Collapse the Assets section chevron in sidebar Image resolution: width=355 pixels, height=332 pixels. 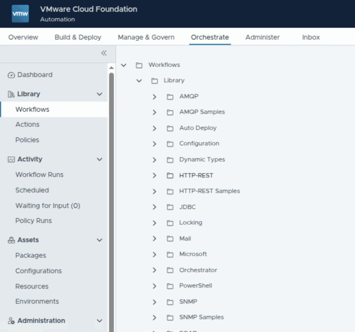point(99,240)
